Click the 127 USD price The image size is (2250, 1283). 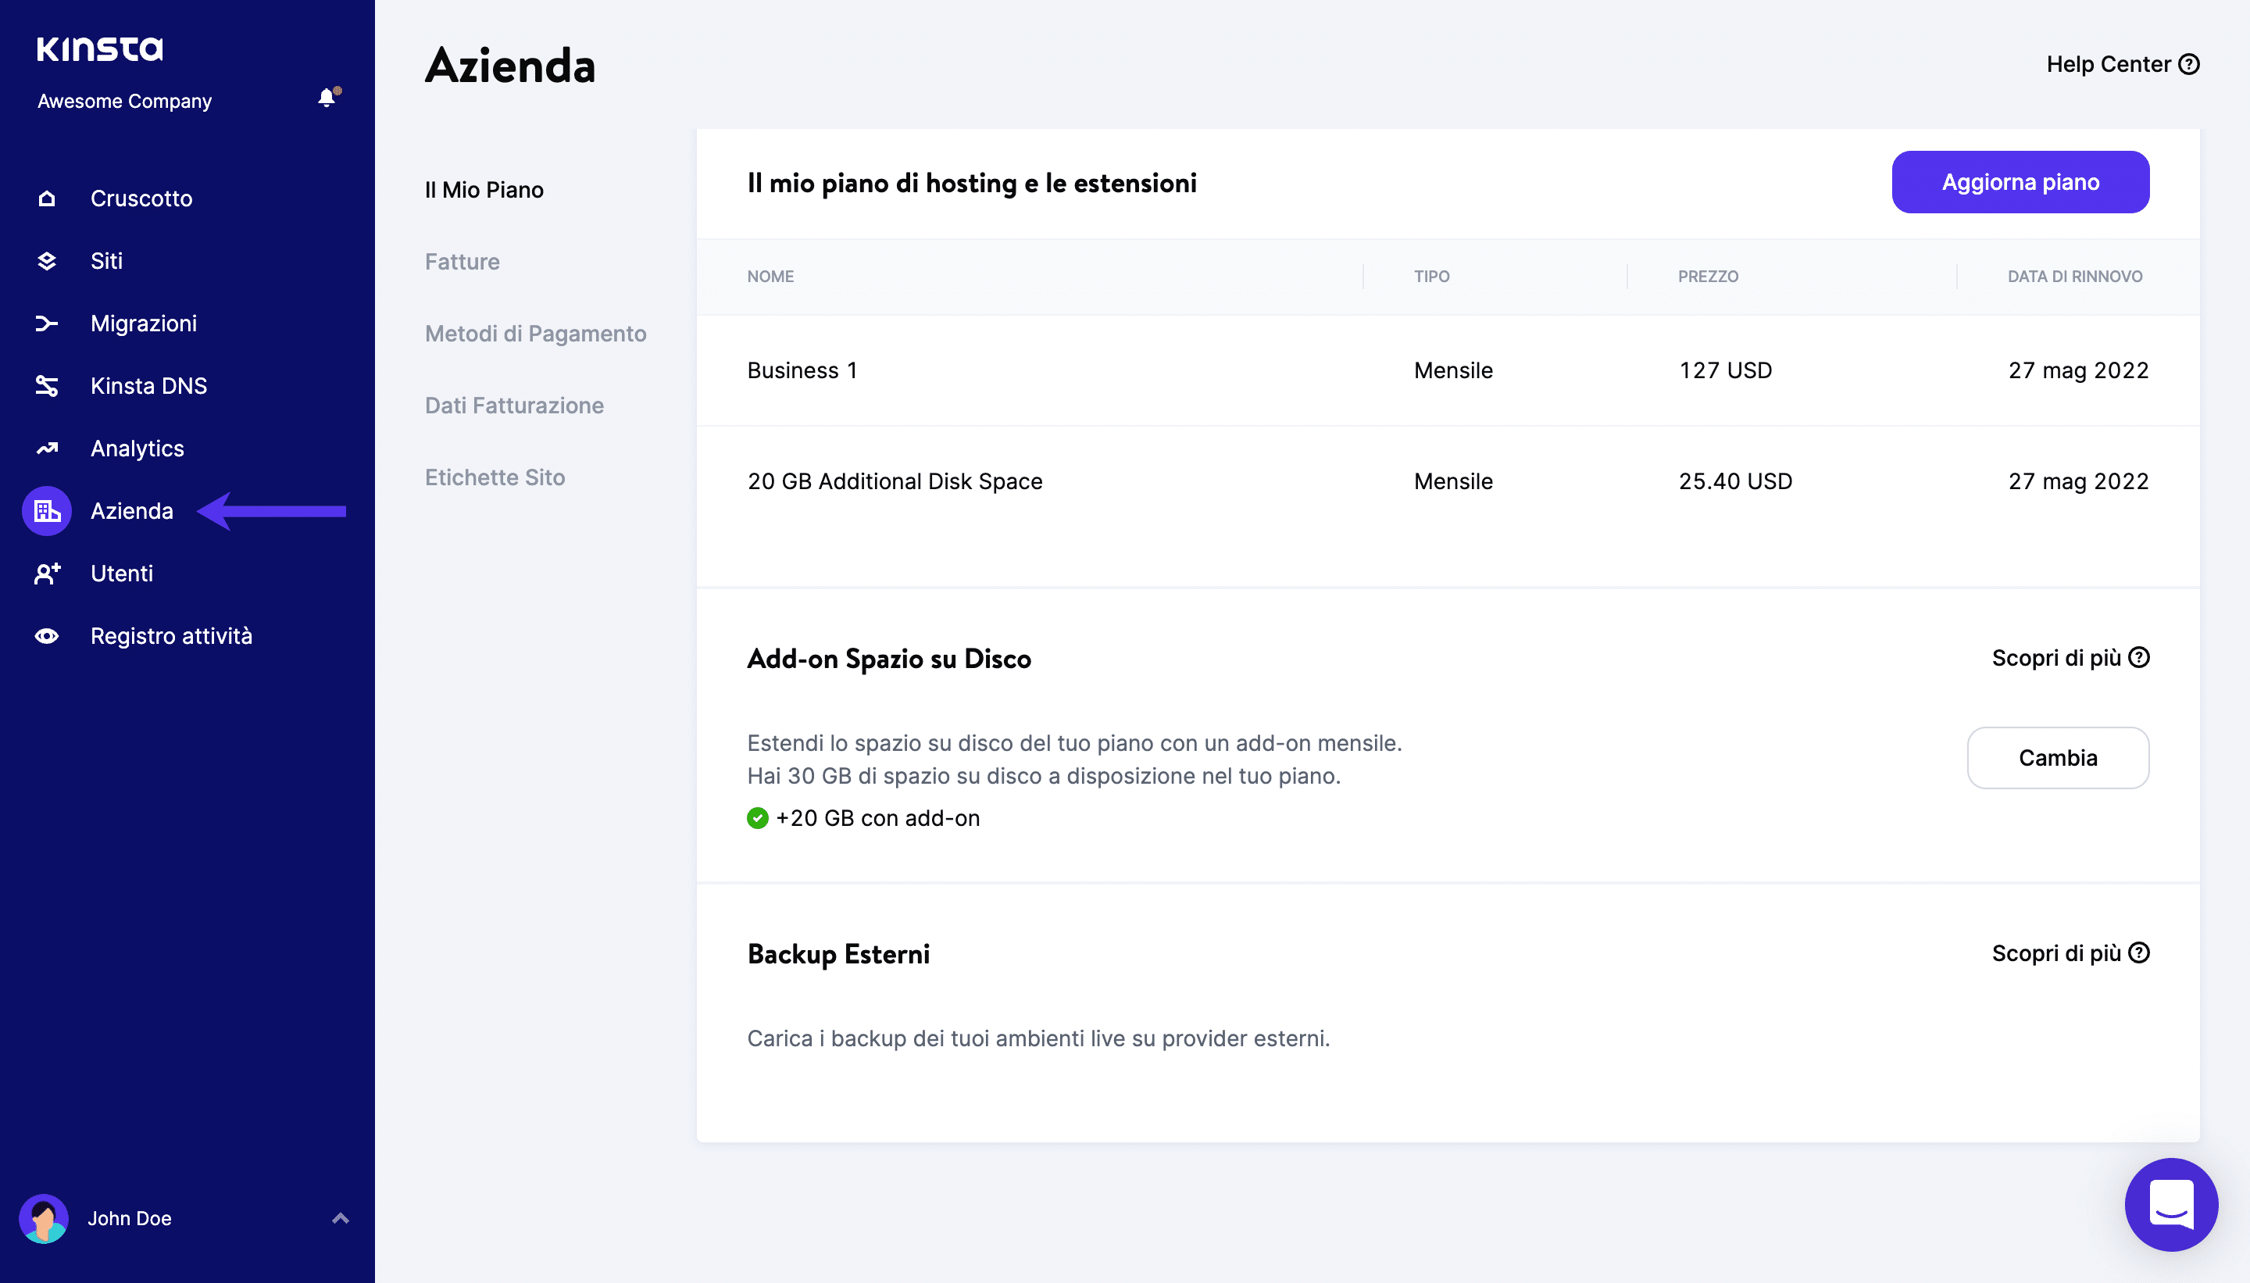pyautogui.click(x=1725, y=370)
